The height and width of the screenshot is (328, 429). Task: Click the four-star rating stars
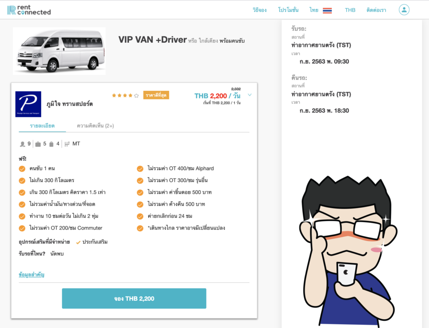coord(125,96)
